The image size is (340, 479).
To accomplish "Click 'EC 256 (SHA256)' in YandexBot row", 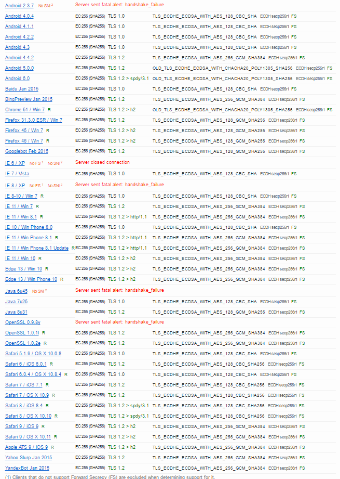I will coord(90,468).
